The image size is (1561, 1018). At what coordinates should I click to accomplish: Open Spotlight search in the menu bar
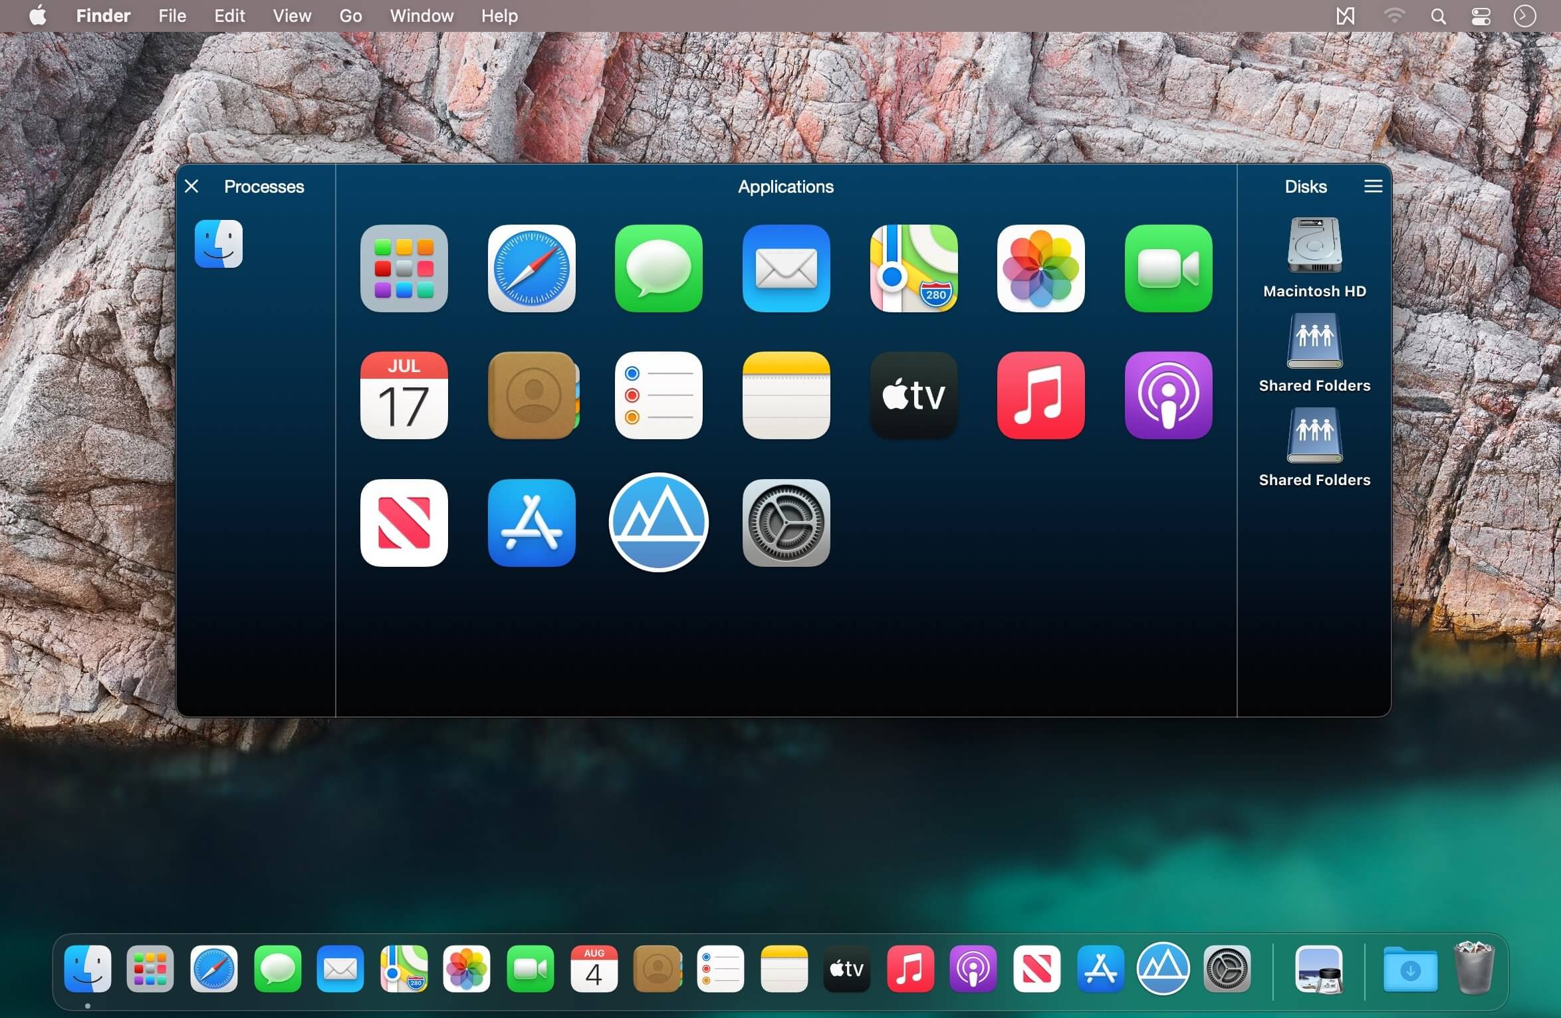click(x=1438, y=16)
